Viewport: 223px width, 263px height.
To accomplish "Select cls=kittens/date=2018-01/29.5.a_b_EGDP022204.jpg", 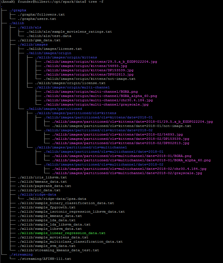I will point(132,122).
